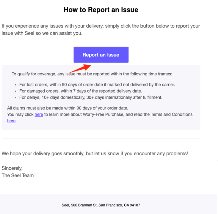The width and height of the screenshot is (218, 214).
Task: Click the delays bullet item
Action: 91,97
